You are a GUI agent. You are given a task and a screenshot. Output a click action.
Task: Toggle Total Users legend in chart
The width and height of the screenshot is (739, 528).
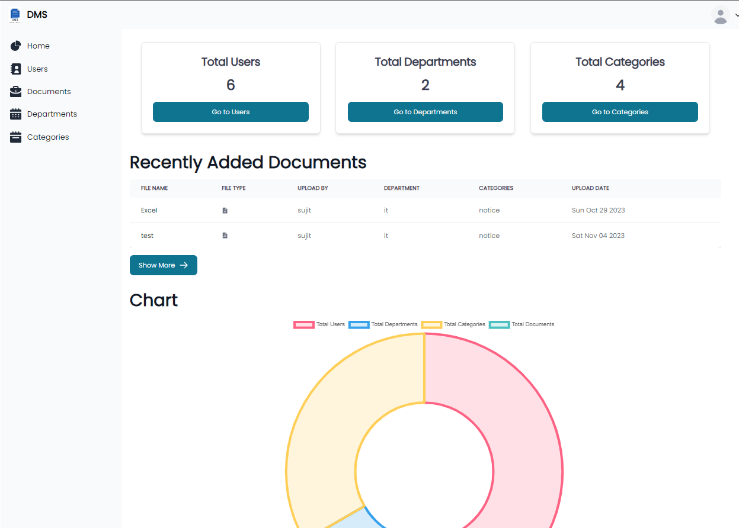coord(319,324)
